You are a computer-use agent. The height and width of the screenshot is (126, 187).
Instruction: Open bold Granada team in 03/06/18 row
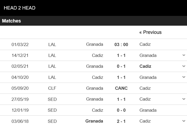tap(94, 121)
